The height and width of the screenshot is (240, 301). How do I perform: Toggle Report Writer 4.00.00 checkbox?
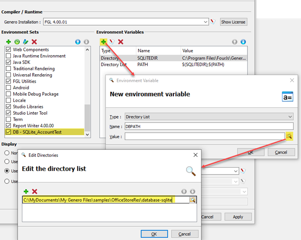click(8, 126)
